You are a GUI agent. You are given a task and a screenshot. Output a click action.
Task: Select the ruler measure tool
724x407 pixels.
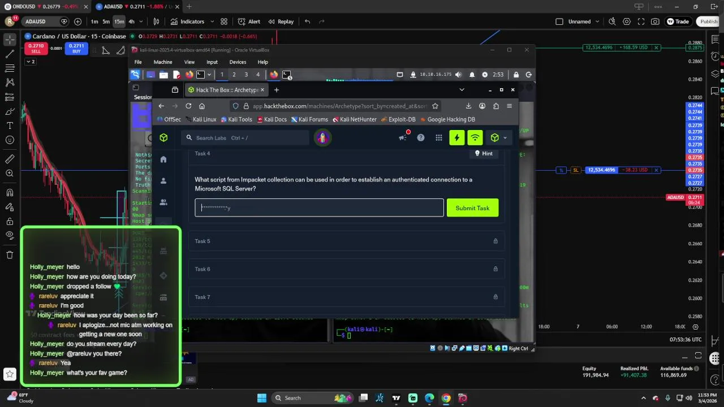coord(10,159)
